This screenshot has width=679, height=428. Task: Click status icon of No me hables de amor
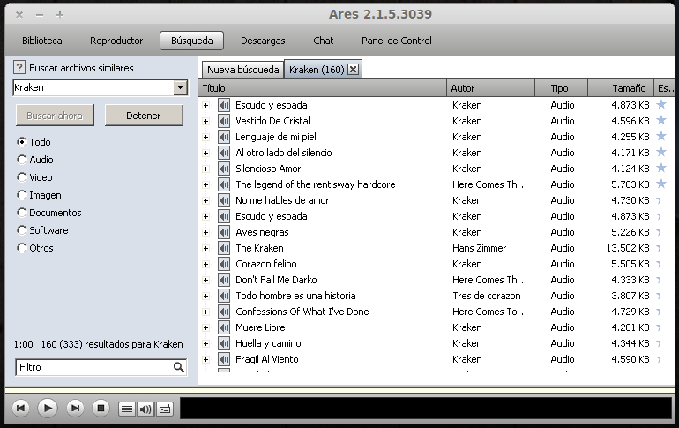(659, 200)
